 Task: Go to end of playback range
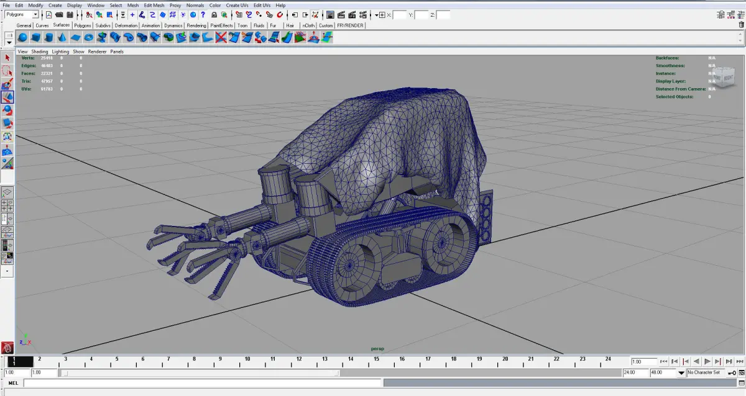[x=740, y=361]
